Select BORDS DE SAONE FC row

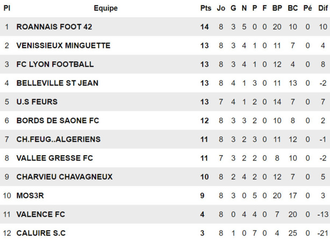pos(58,121)
